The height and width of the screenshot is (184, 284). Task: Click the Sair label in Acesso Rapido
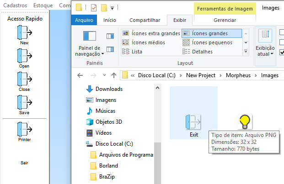coord(24,163)
